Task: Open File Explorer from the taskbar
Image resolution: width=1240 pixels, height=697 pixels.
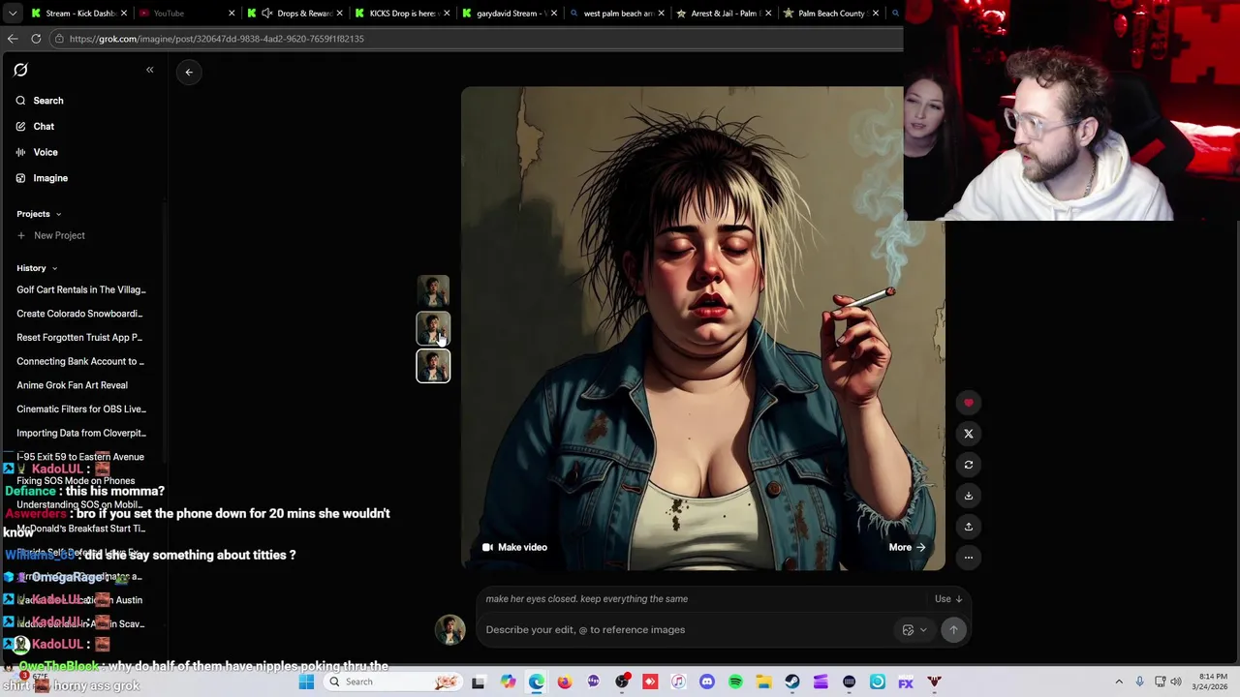Action: coord(763,682)
